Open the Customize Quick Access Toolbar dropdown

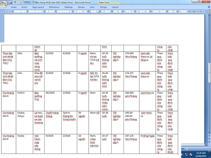click(x=26, y=2)
